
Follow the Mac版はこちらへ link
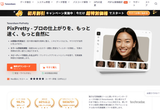[x=19, y=79]
